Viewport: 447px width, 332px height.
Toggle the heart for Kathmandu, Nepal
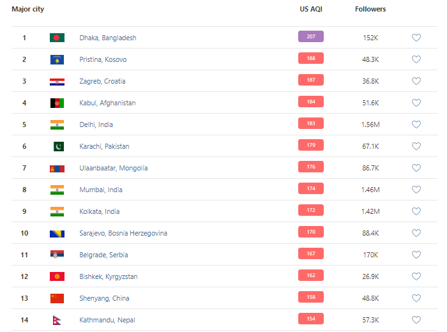pos(416,320)
